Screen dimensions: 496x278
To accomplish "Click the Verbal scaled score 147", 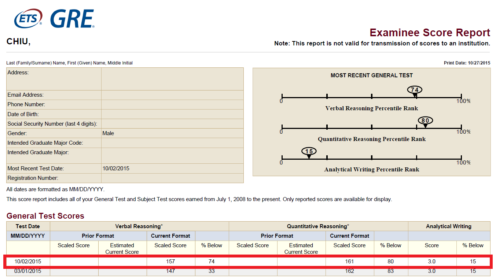I will (x=170, y=271).
